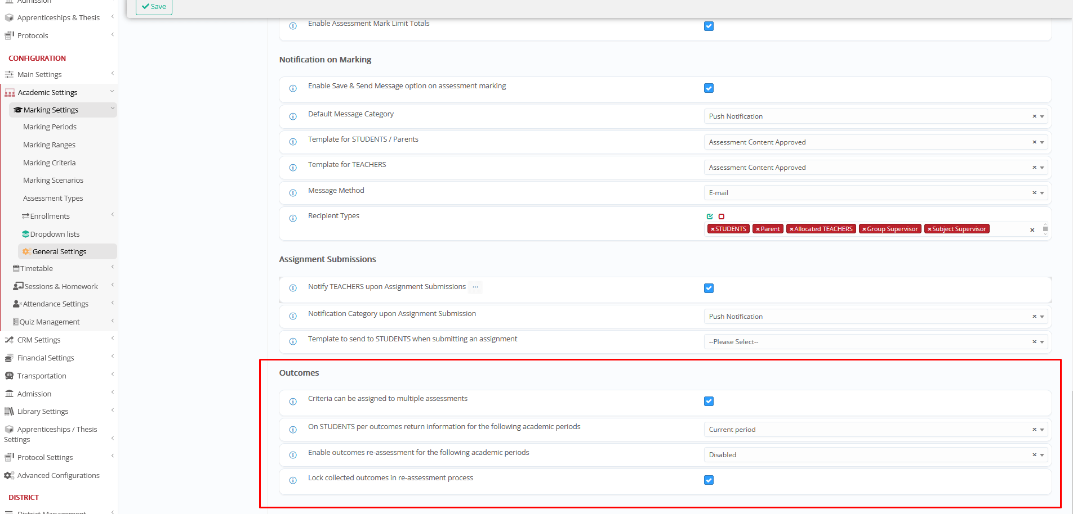Viewport: 1073px width, 514px height.
Task: Open the re-assessment academic periods Disabled dropdown
Action: (867, 455)
